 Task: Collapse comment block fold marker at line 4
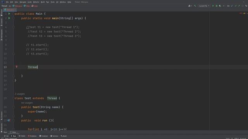14,27
